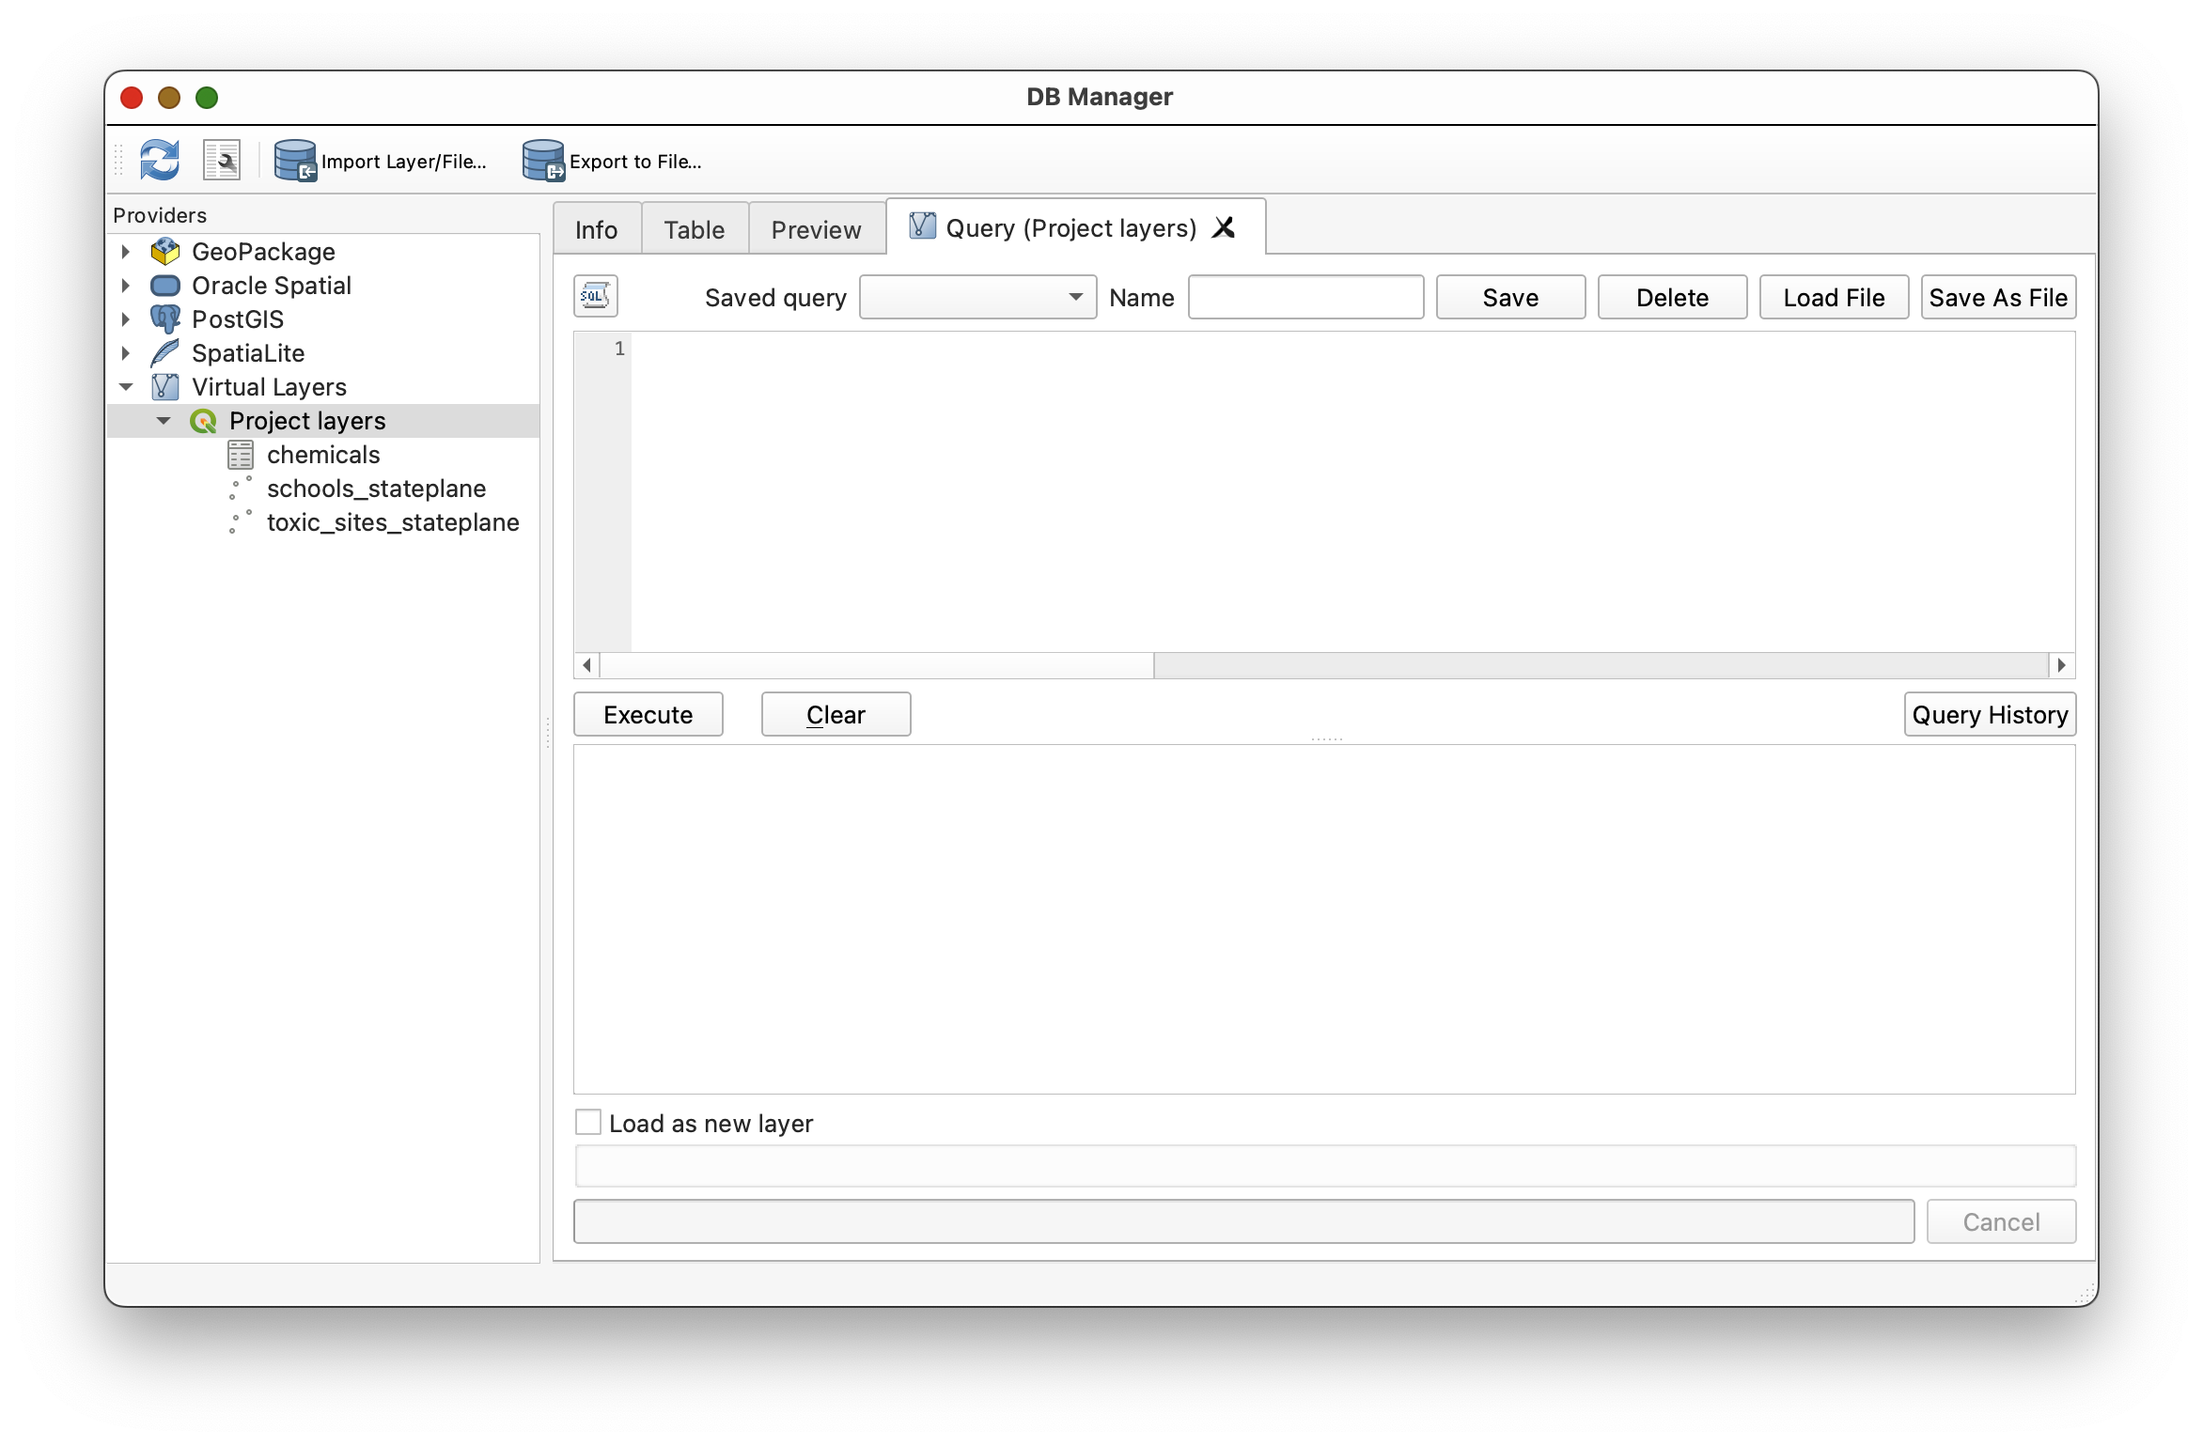This screenshot has height=1445, width=2203.
Task: Click Export to File database icon
Action: [x=543, y=161]
